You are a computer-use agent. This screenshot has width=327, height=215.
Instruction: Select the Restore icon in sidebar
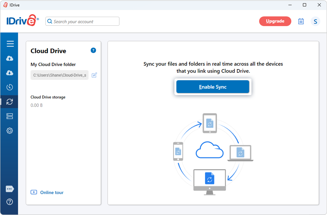(10, 73)
